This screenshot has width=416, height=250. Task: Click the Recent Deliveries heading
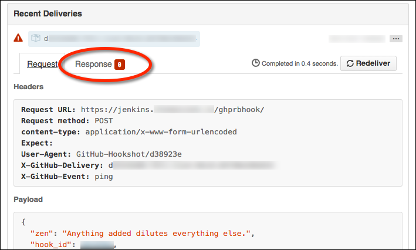[x=48, y=13]
